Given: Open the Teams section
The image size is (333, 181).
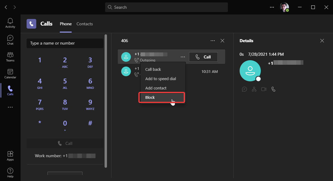Looking at the screenshot, I should [10, 57].
